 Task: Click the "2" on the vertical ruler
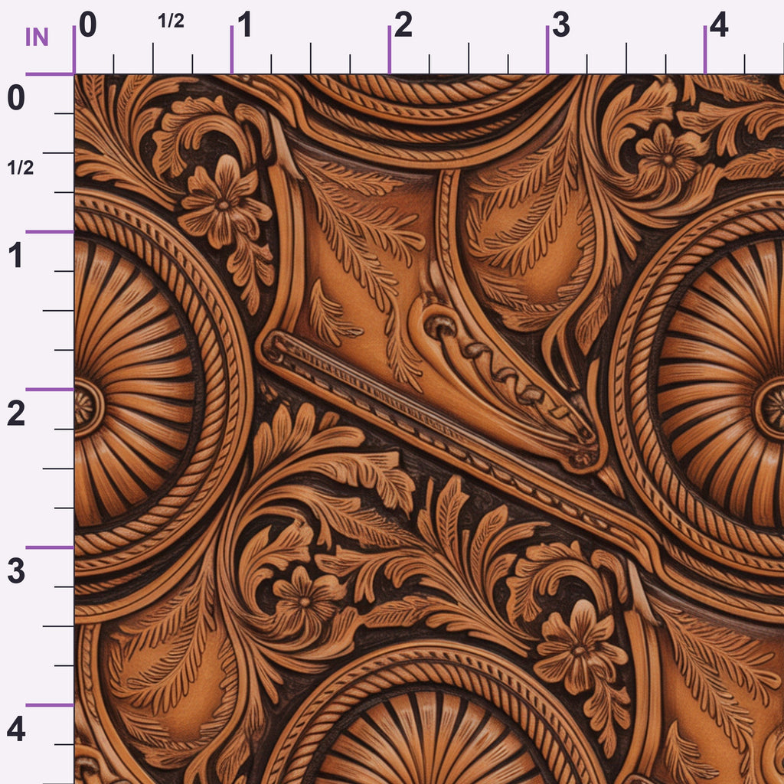point(16,413)
